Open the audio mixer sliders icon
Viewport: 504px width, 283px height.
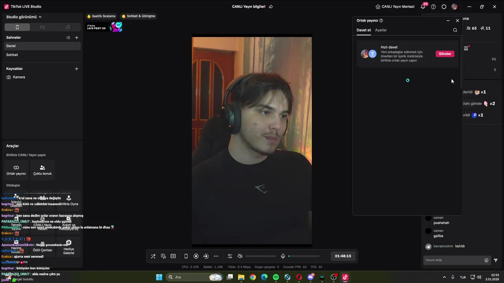point(230,256)
